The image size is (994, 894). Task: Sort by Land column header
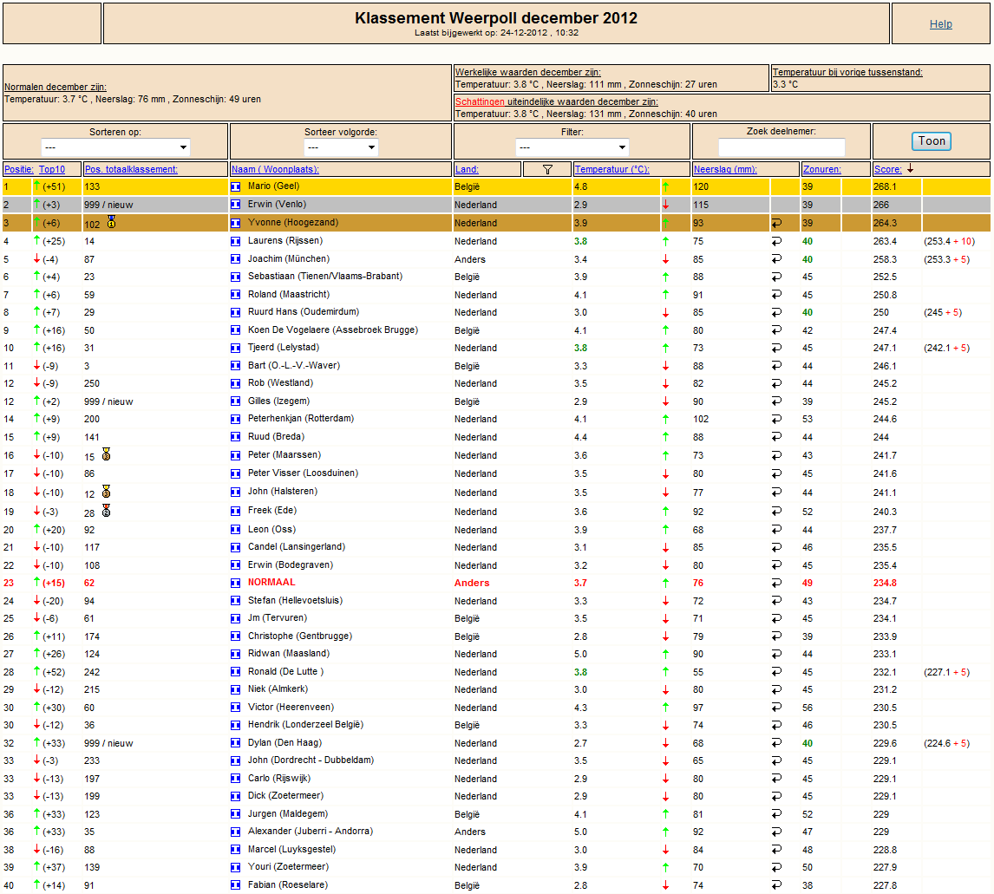tap(467, 169)
